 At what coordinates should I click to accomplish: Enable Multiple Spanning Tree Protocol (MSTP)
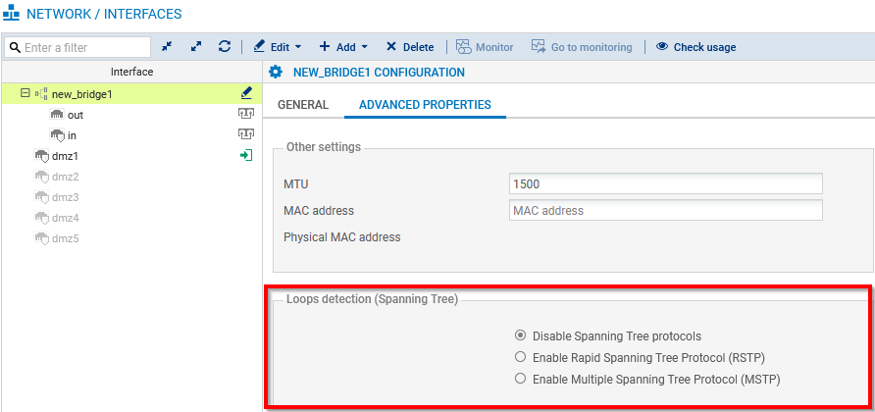(521, 379)
